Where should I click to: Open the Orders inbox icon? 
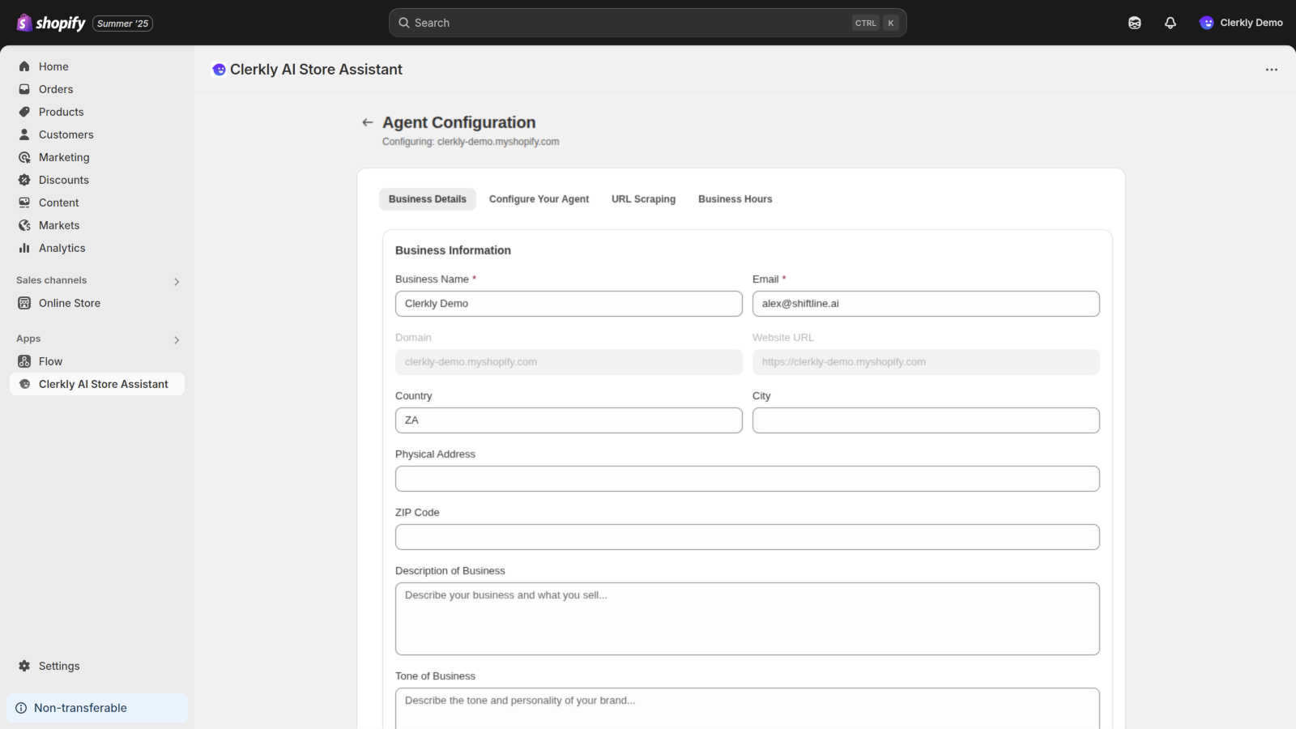[x=24, y=89]
